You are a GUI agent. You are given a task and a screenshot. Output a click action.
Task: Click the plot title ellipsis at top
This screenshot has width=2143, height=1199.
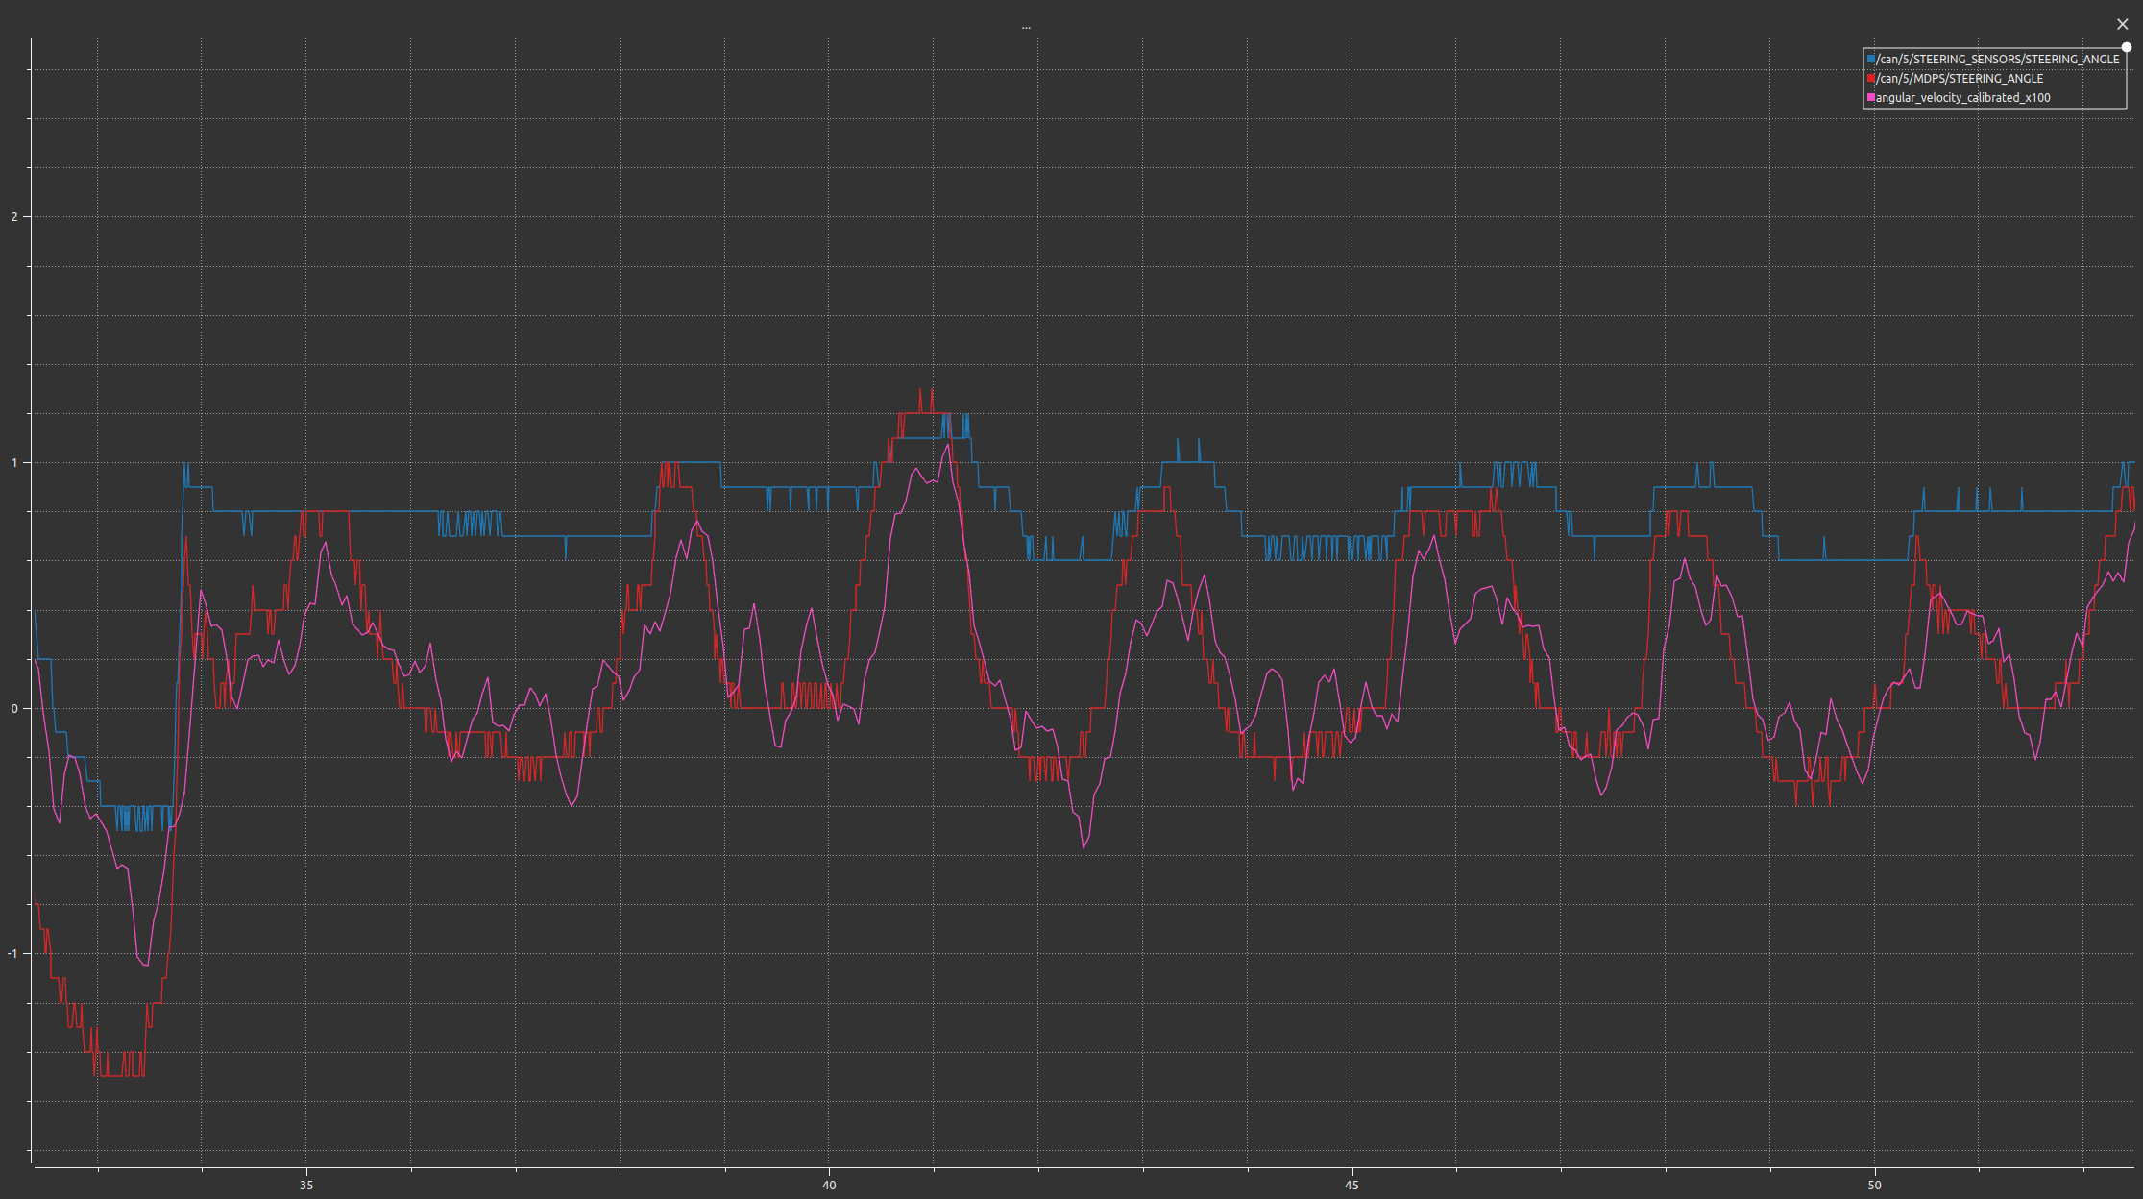1026,27
